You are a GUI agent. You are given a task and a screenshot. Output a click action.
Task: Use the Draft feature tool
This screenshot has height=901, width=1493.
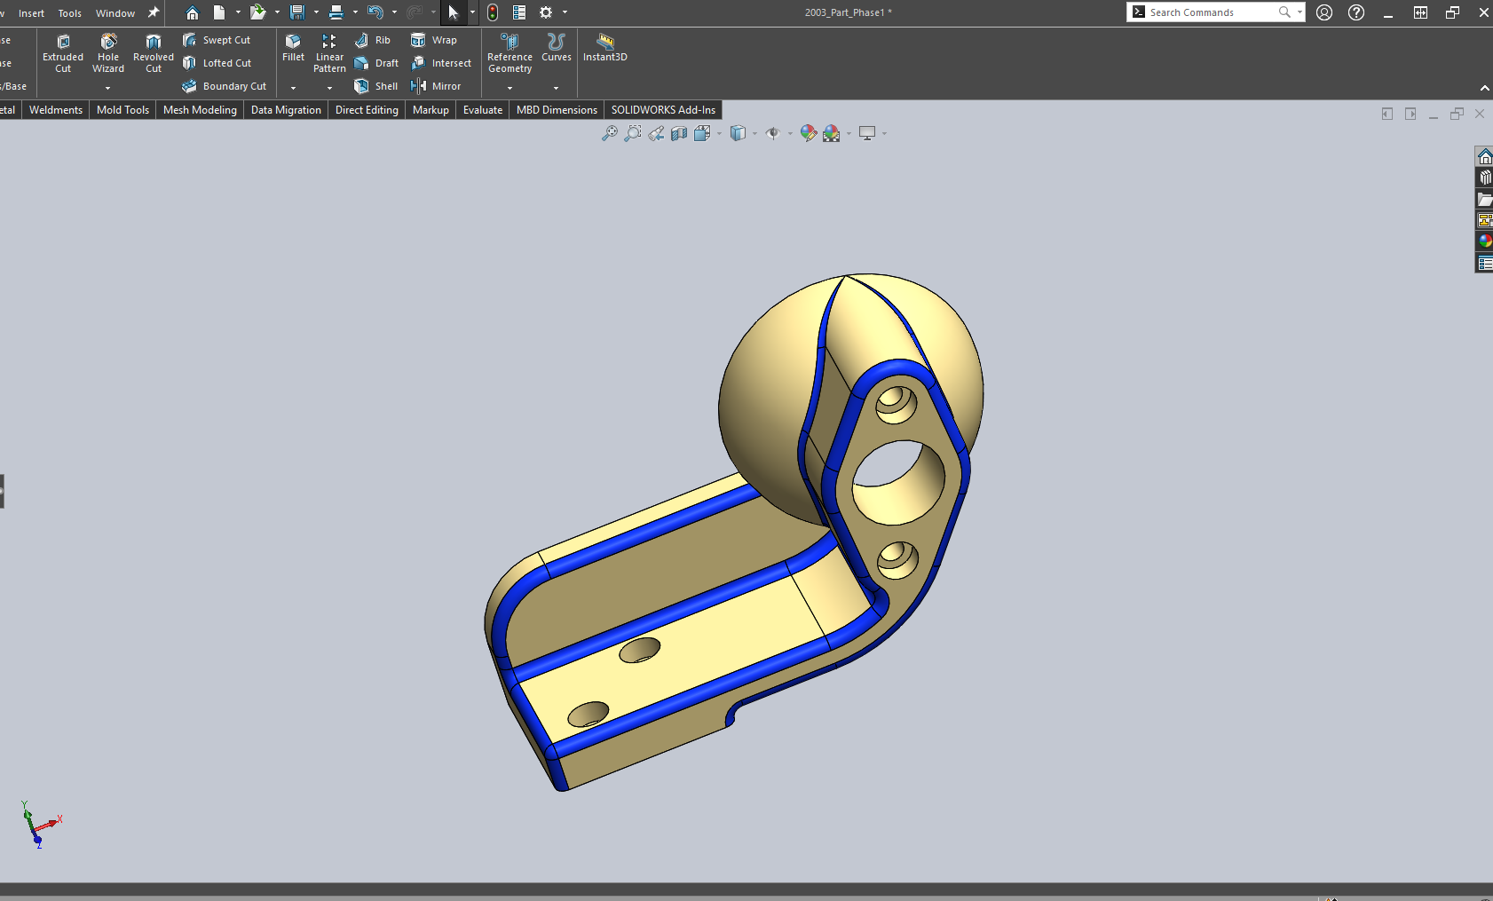tap(376, 63)
